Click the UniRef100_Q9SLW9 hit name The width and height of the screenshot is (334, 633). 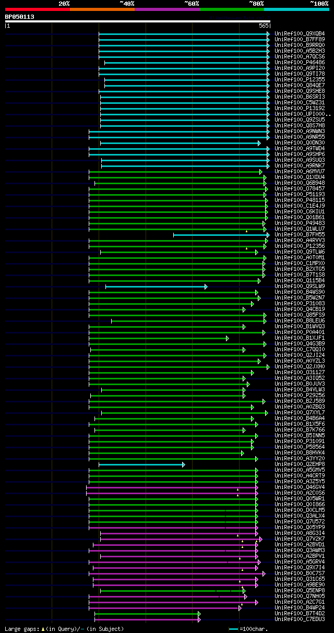pos(300,286)
